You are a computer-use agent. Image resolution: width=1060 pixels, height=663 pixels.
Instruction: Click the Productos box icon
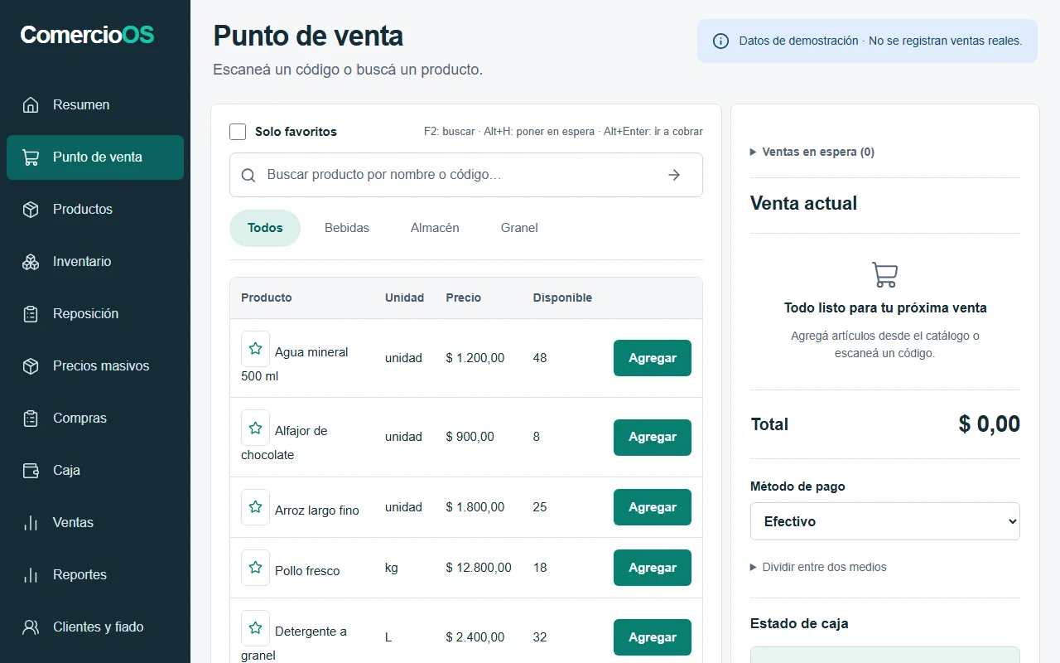click(x=31, y=210)
